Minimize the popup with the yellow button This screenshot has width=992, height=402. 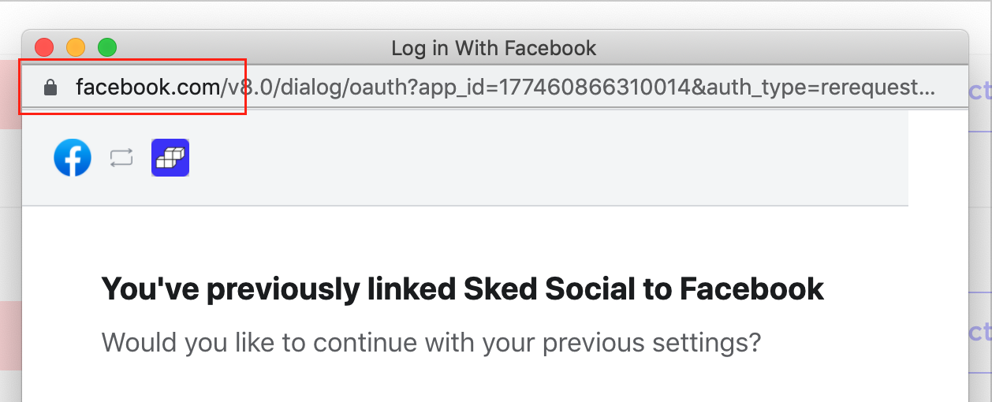coord(75,47)
